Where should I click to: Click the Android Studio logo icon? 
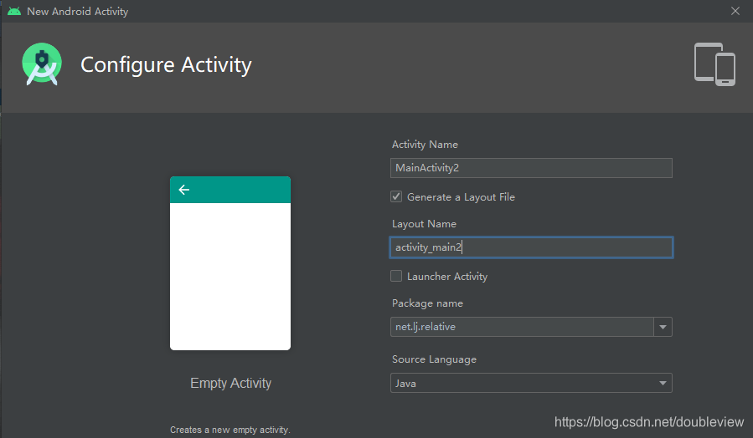point(42,64)
